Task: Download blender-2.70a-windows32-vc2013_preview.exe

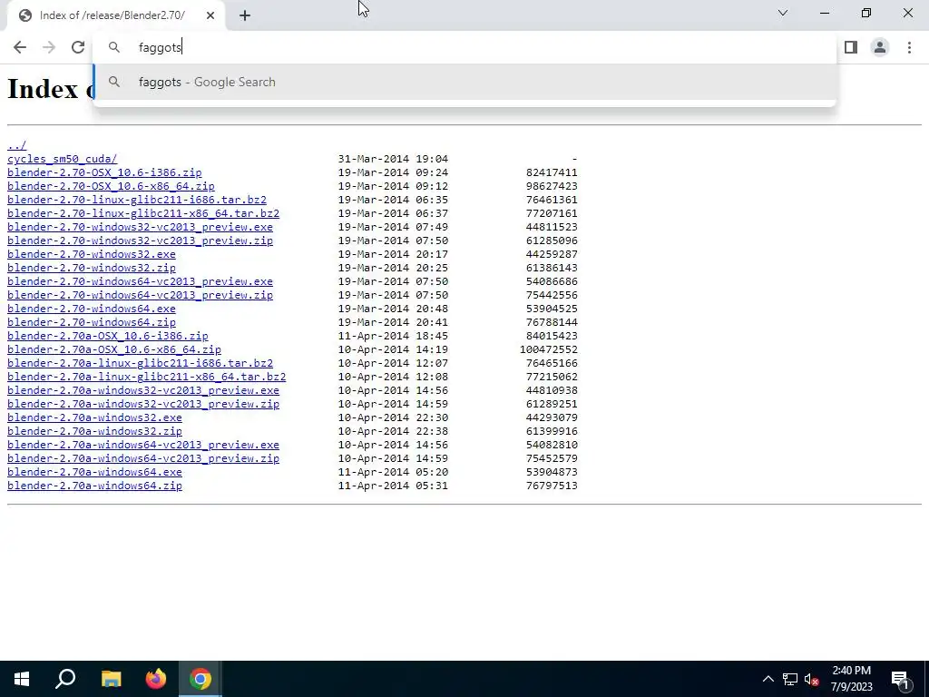Action: [143, 390]
